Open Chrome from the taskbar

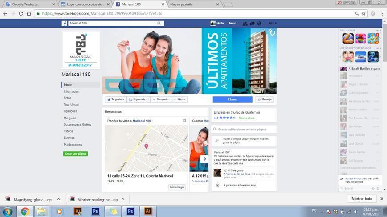[x=25, y=212]
